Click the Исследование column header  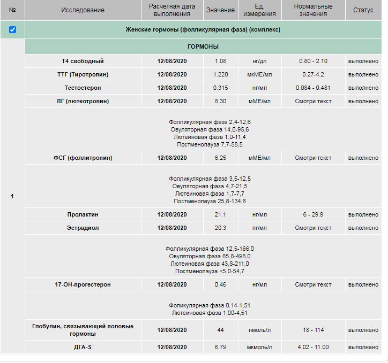(83, 10)
